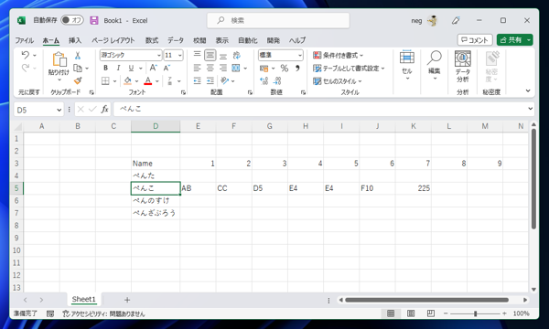Viewport: 549px width, 329px height.
Task: Toggle Bold formatting
Action: pyautogui.click(x=105, y=68)
